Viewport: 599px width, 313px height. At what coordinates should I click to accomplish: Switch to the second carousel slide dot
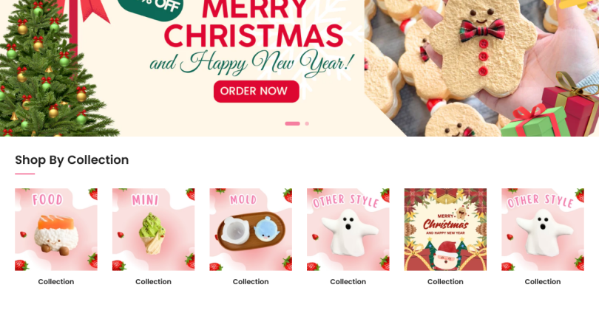(307, 123)
